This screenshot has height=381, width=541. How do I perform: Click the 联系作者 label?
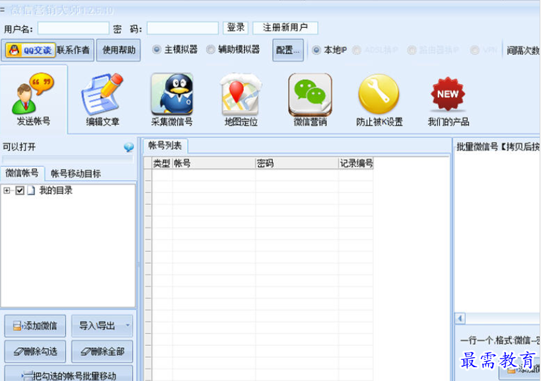73,50
